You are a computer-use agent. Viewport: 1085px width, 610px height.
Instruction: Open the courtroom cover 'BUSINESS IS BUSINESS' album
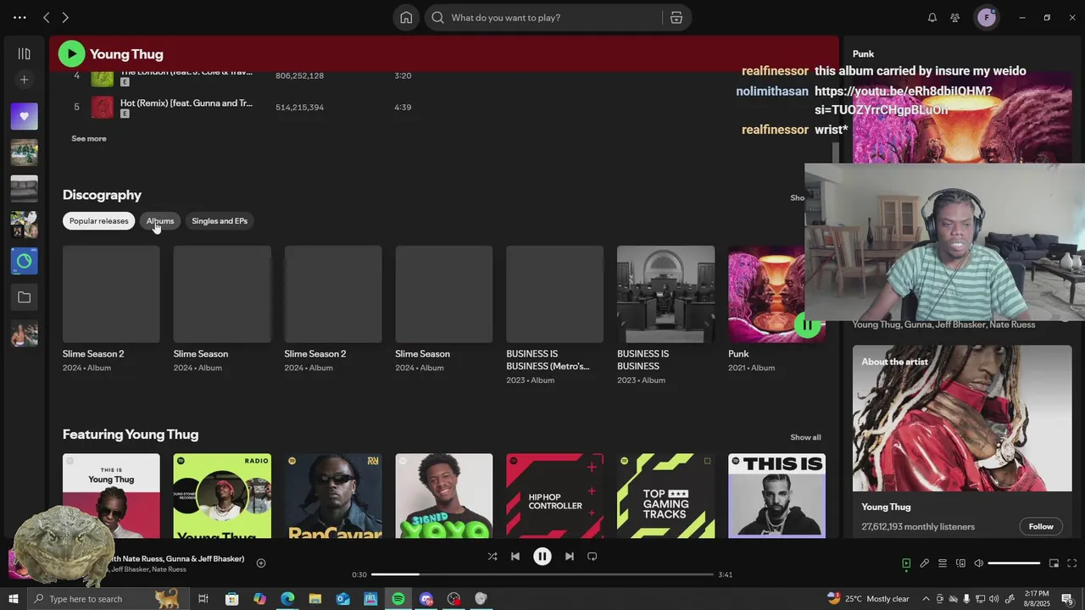pyautogui.click(x=665, y=315)
